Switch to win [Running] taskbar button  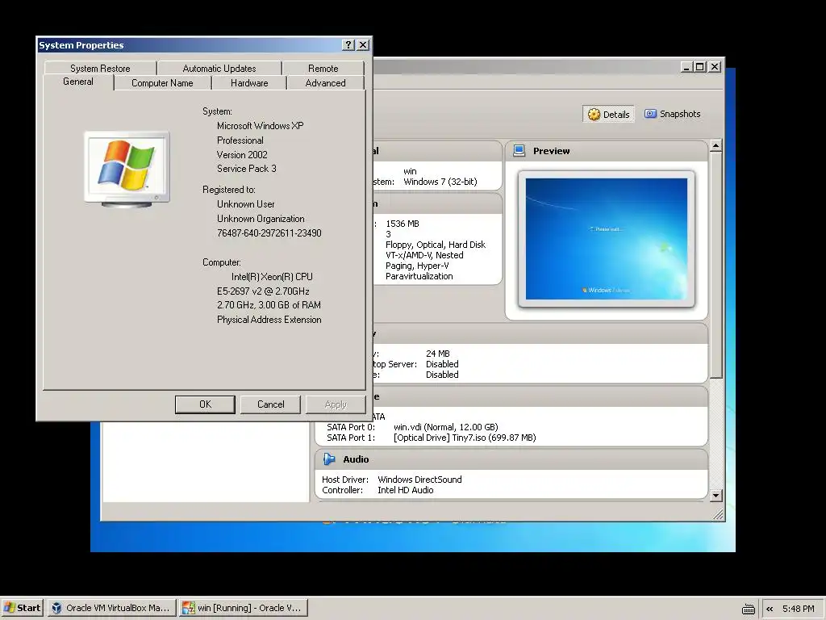click(x=244, y=608)
